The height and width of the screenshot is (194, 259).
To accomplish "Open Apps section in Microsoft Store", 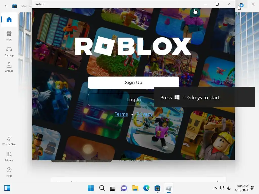I will [9, 36].
